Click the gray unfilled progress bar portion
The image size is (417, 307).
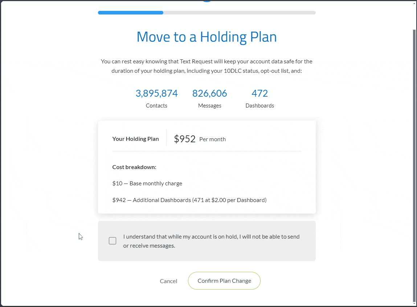(x=240, y=13)
